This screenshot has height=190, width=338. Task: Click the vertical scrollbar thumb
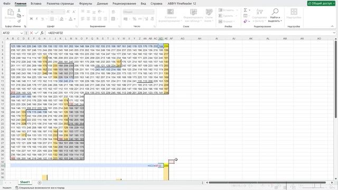click(336, 79)
